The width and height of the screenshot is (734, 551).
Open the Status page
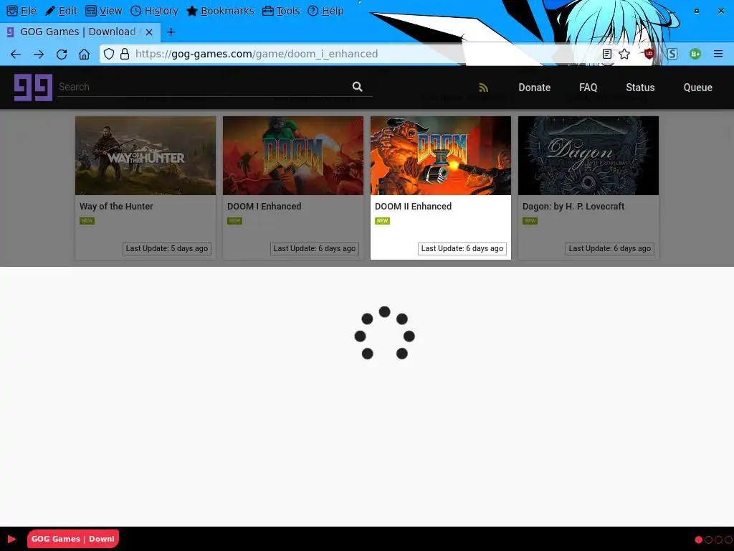point(640,88)
